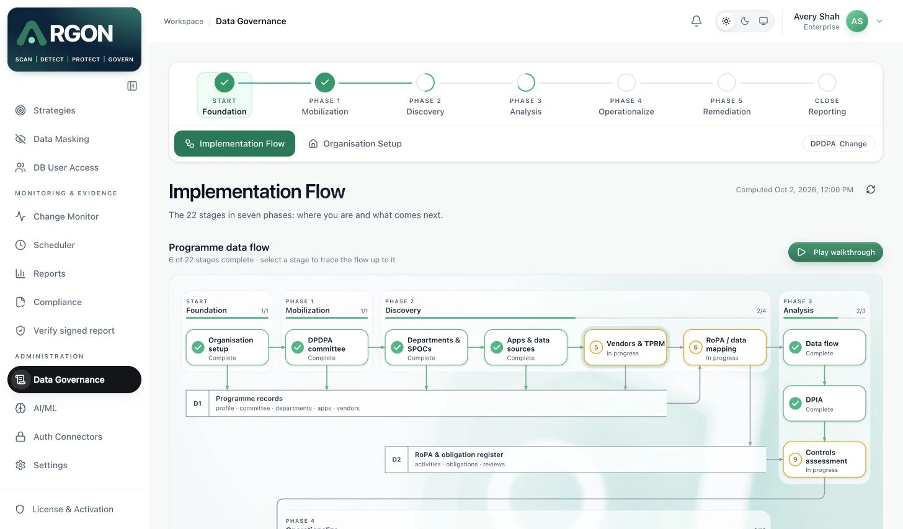
Task: Click the AS user avatar
Action: click(857, 21)
